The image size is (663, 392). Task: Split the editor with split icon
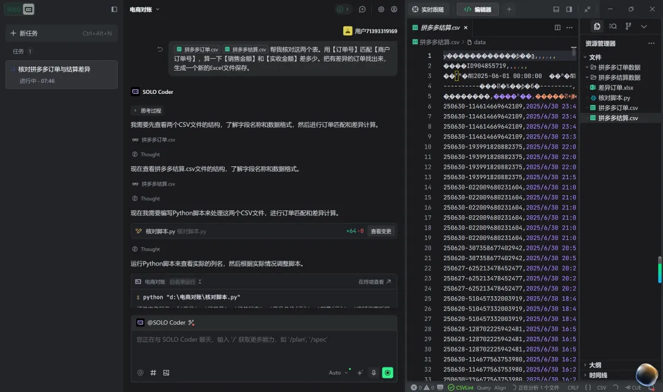[x=557, y=28]
